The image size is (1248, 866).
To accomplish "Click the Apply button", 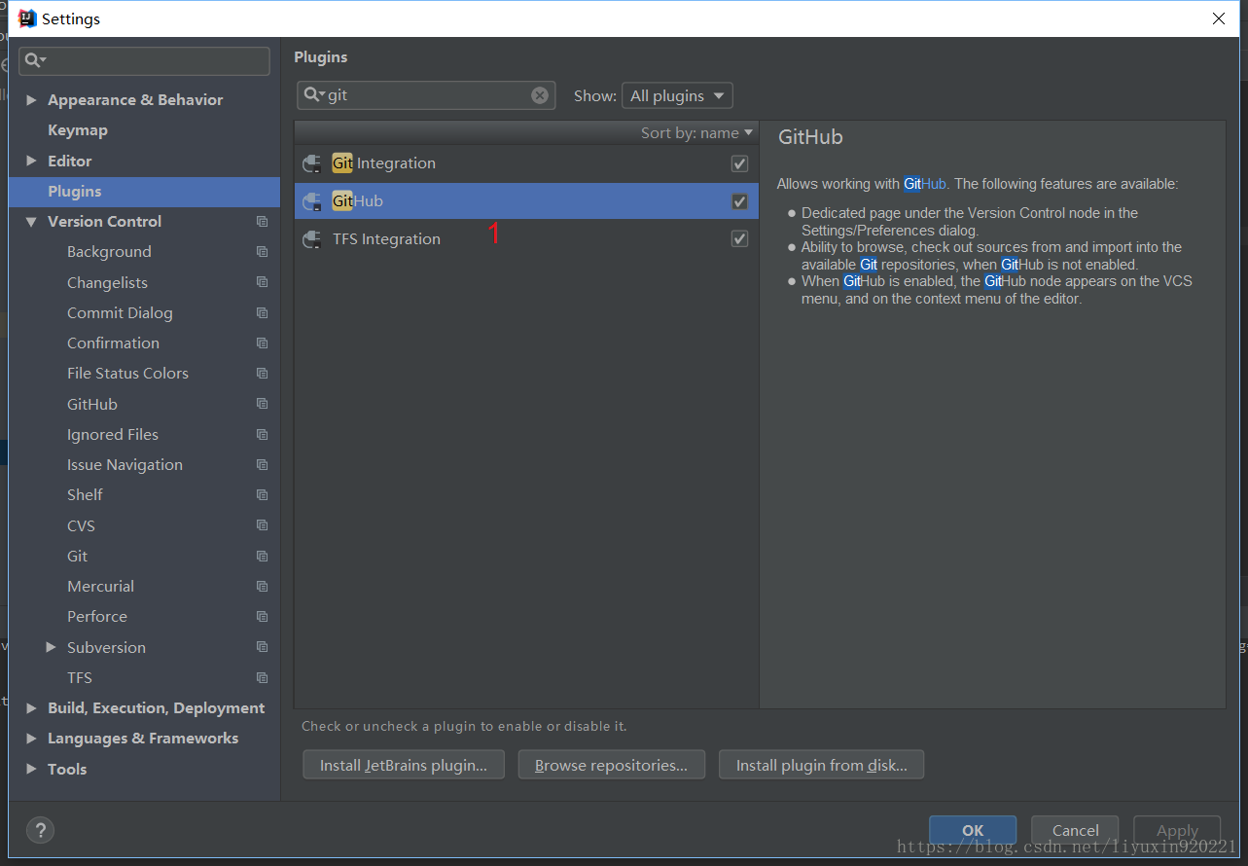I will pos(1177,830).
